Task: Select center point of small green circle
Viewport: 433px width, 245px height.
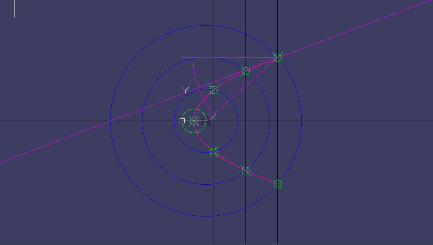Action: click(x=194, y=121)
